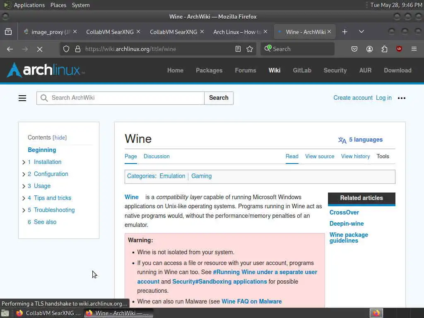Close the Arch Linux How to tab
Image resolution: width=424 pixels, height=318 pixels.
coord(265,31)
